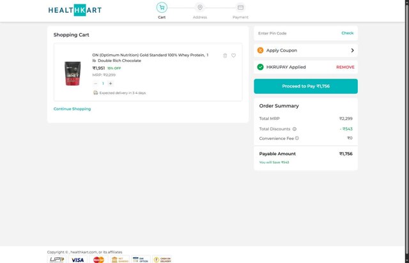Click the EMI Option payment logo

click(x=141, y=260)
